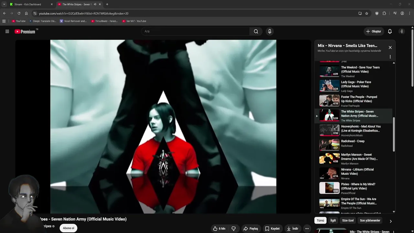Select current White Stripes Seven Nation Army item
The width and height of the screenshot is (414, 233).
click(354, 116)
